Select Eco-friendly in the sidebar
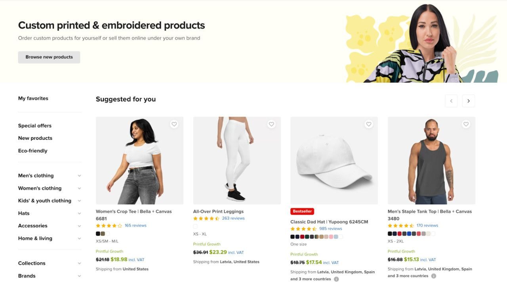 point(33,151)
